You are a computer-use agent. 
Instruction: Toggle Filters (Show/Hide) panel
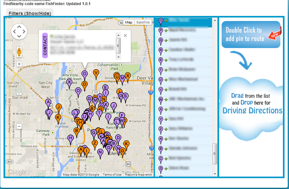point(30,13)
